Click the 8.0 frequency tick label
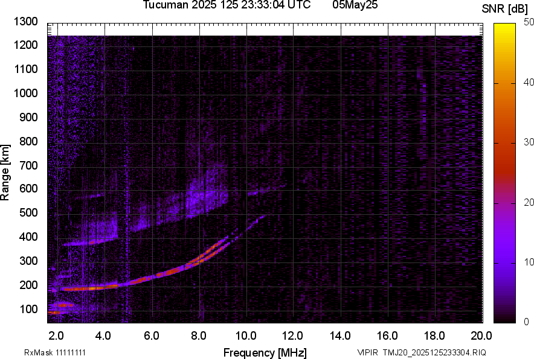Image resolution: width=534 pixels, height=359 pixels. point(199,336)
